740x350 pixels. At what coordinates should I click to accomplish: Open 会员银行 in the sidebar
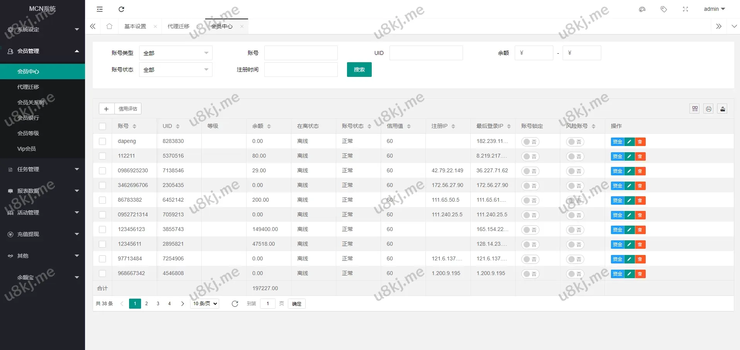tap(28, 118)
